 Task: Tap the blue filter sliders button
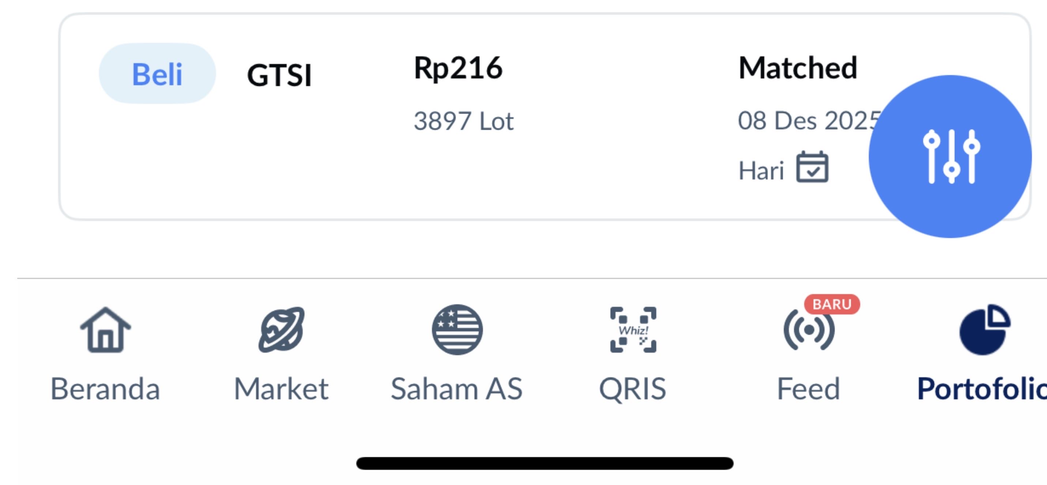pos(950,156)
